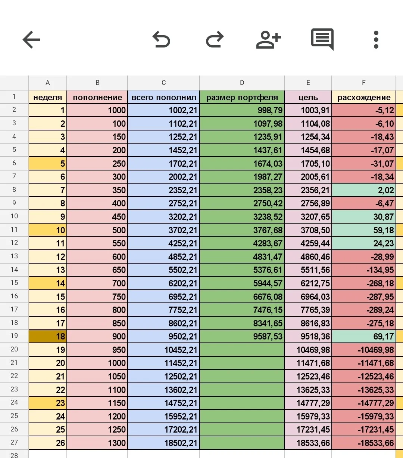Image resolution: width=403 pixels, height=458 pixels.
Task: Open the share/add person icon
Action: click(268, 40)
